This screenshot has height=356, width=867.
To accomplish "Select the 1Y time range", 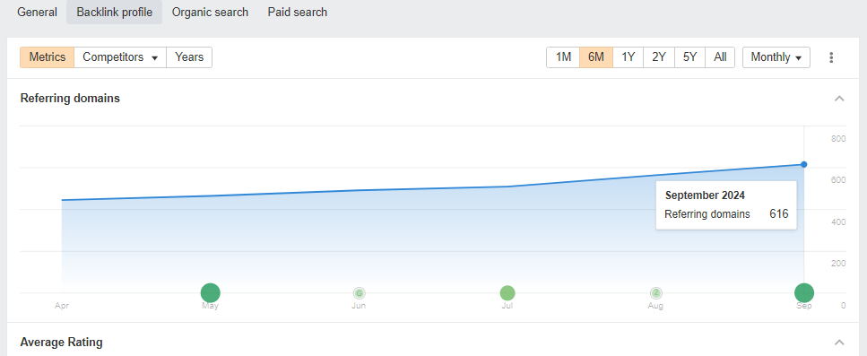I will coord(629,57).
